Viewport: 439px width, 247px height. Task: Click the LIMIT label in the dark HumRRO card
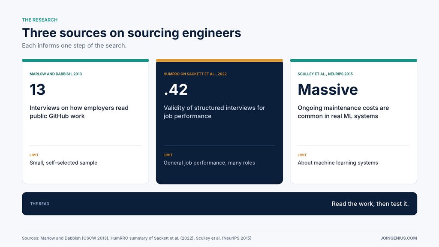pyautogui.click(x=168, y=155)
